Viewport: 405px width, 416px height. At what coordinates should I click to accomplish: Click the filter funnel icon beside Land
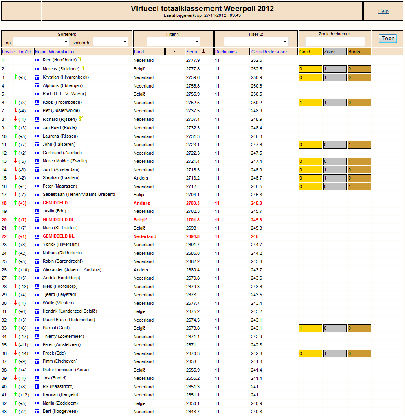tap(175, 52)
